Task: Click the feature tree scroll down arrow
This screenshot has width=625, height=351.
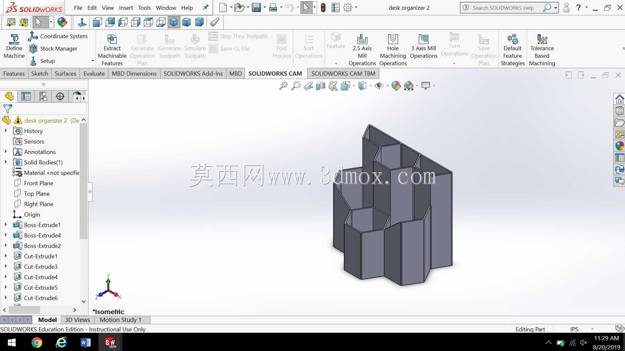Action: (x=84, y=301)
